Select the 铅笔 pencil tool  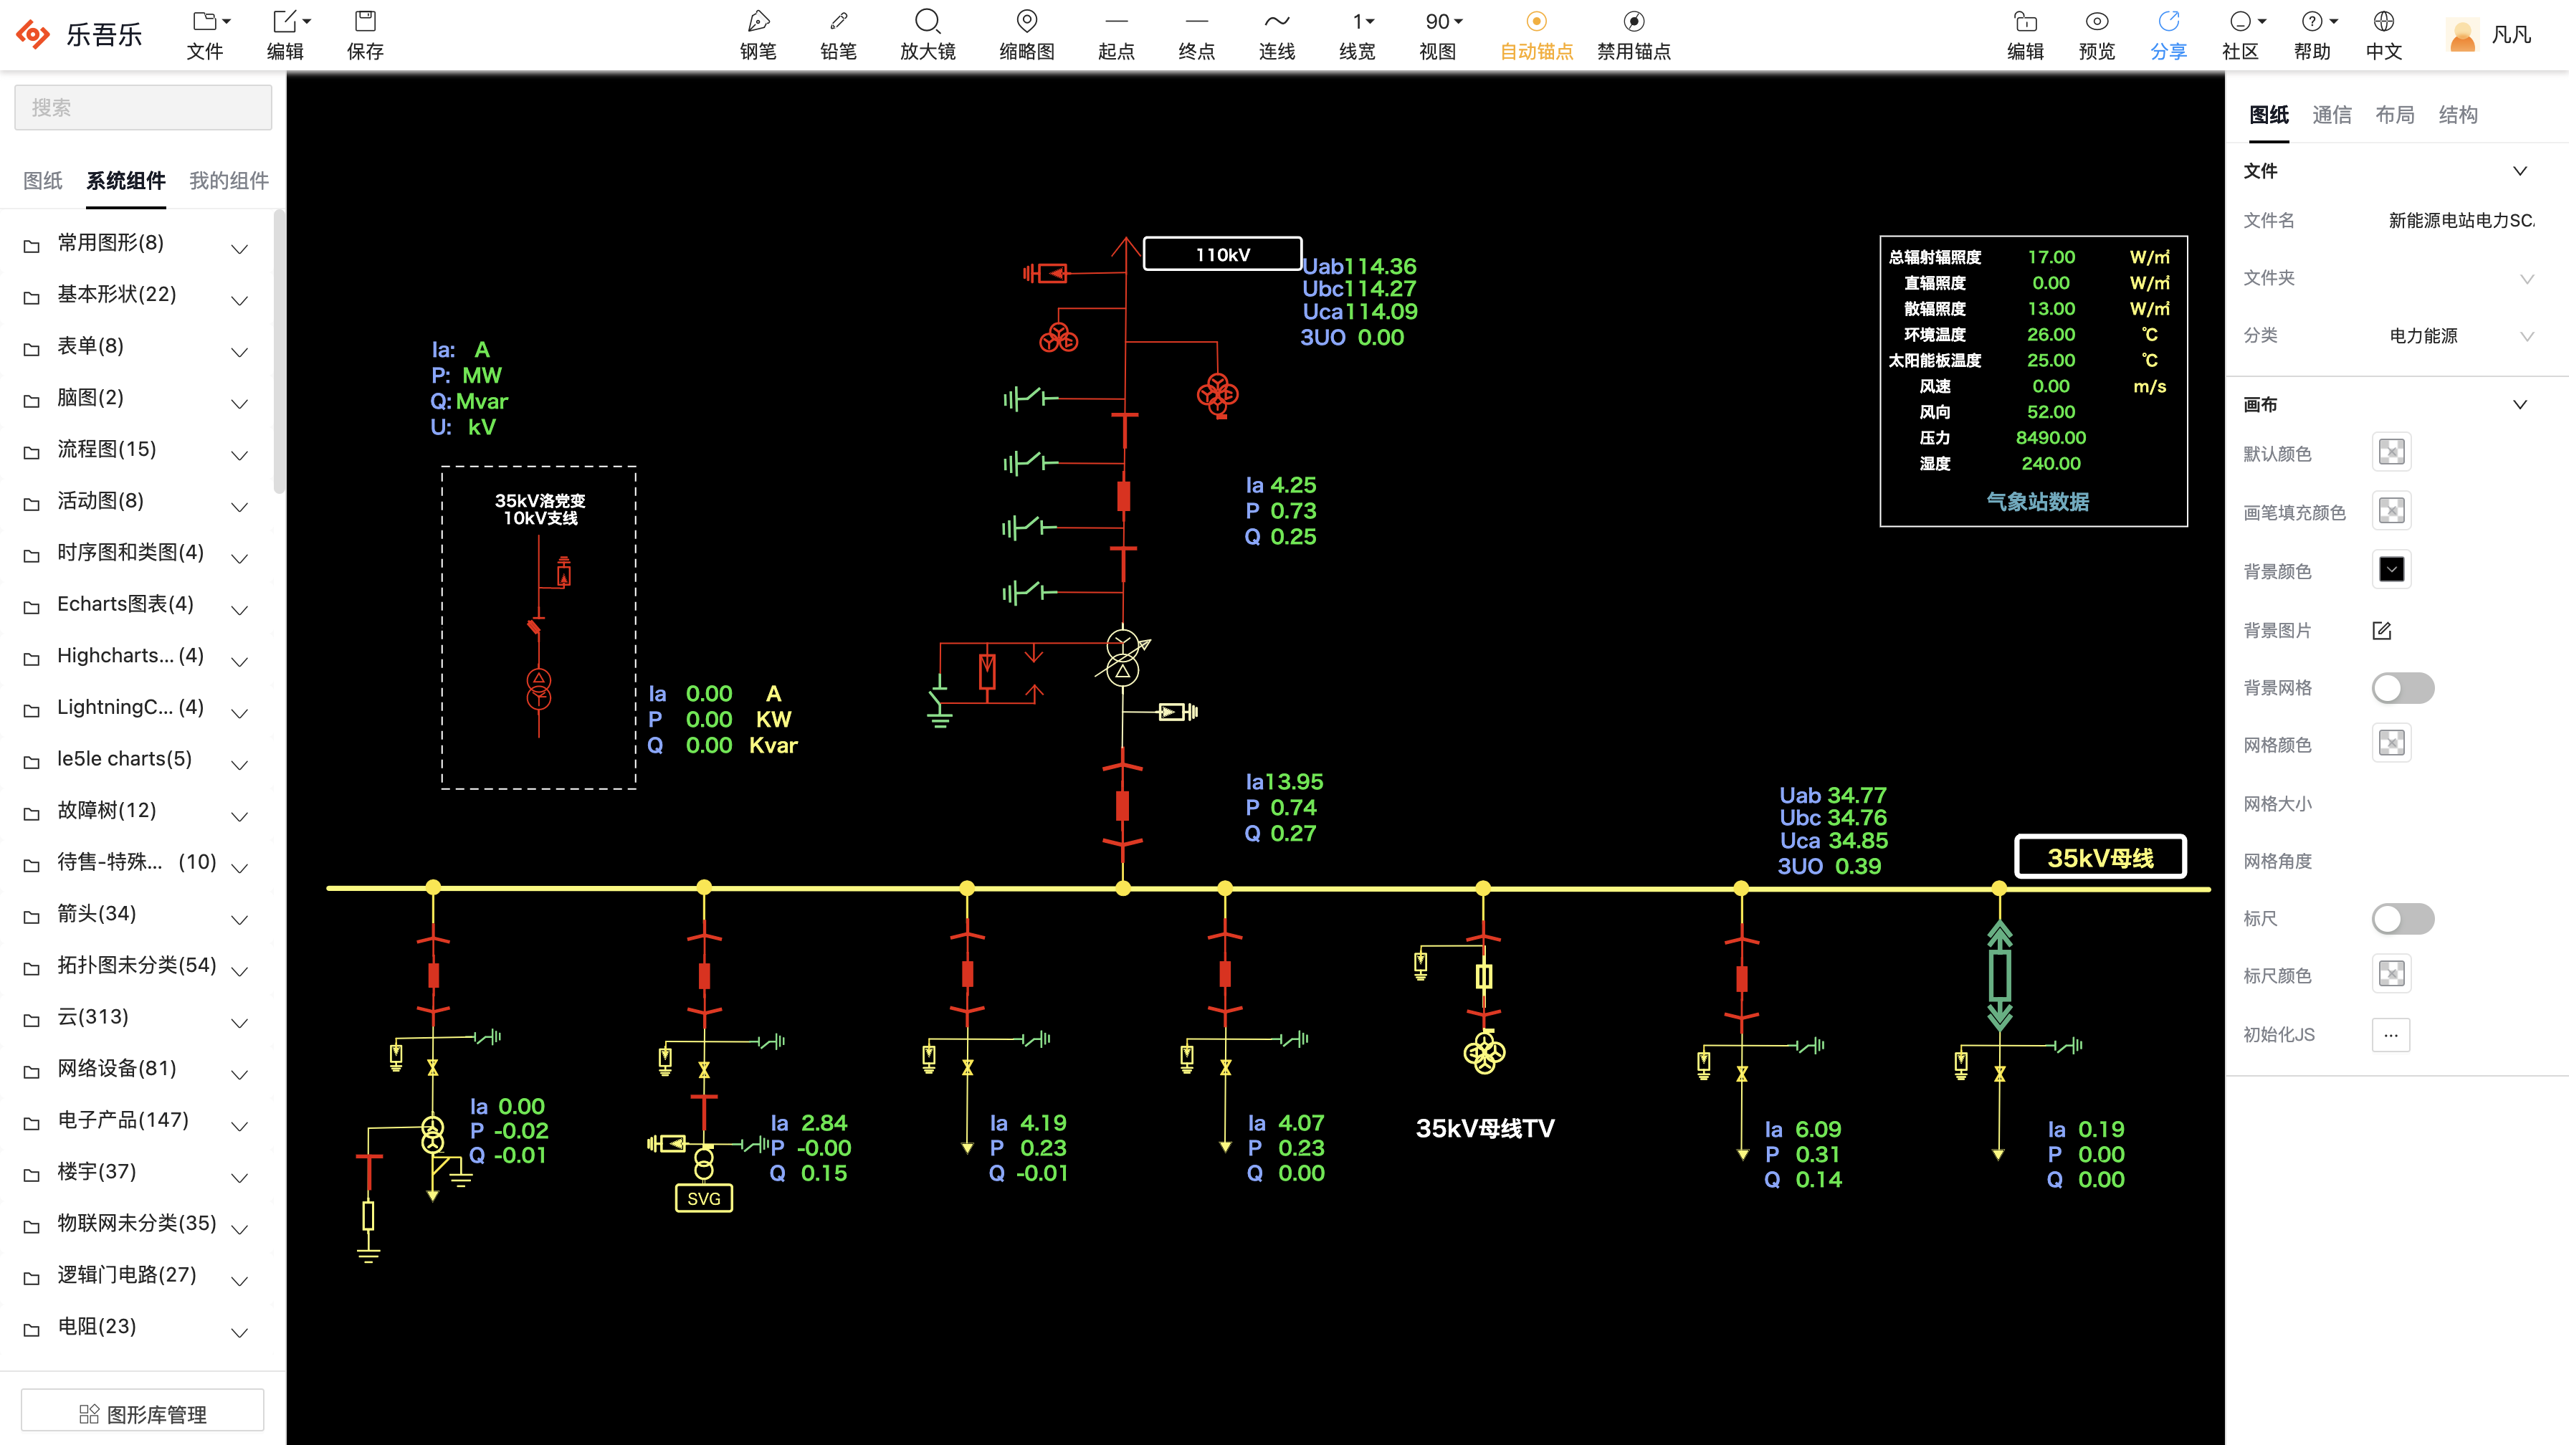[838, 22]
